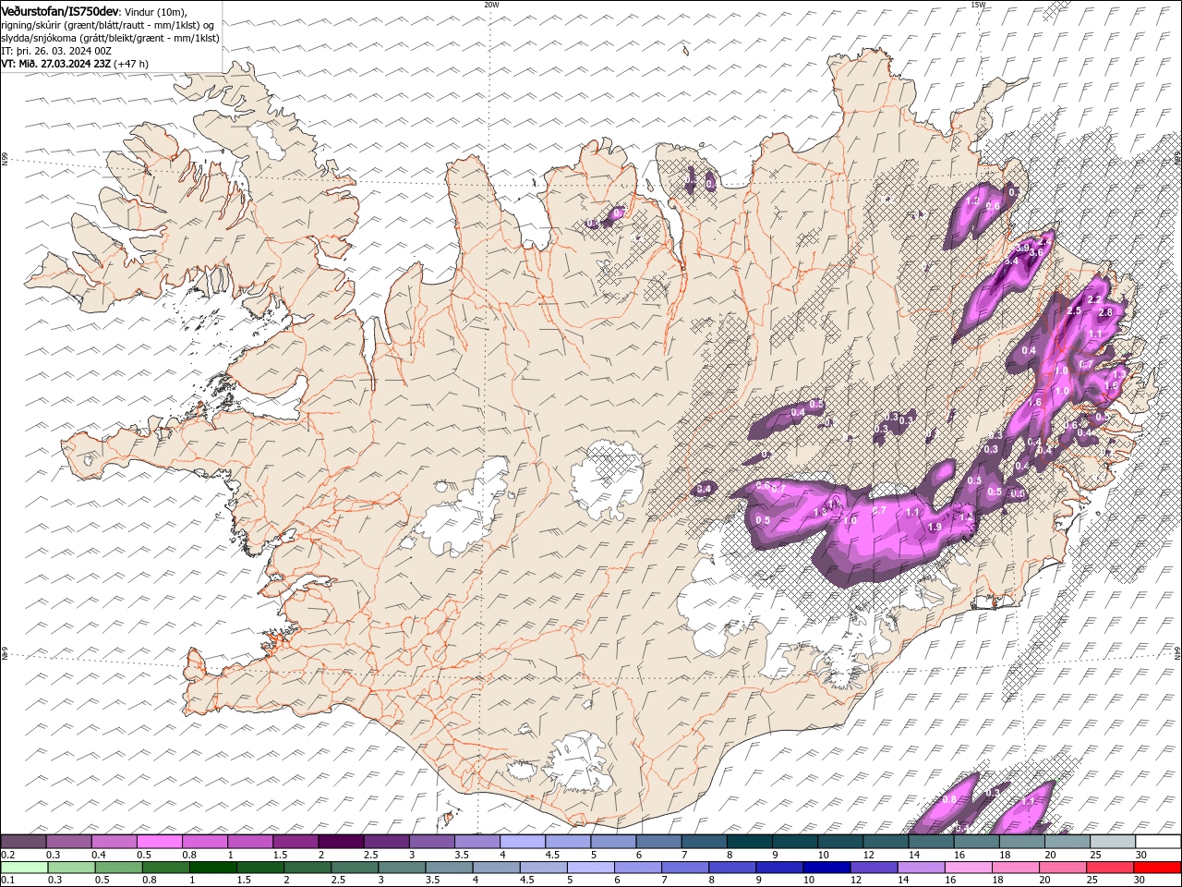1182x887 pixels.
Task: Click the Veðurstofan/IS750dev title text
Action: click(x=60, y=10)
